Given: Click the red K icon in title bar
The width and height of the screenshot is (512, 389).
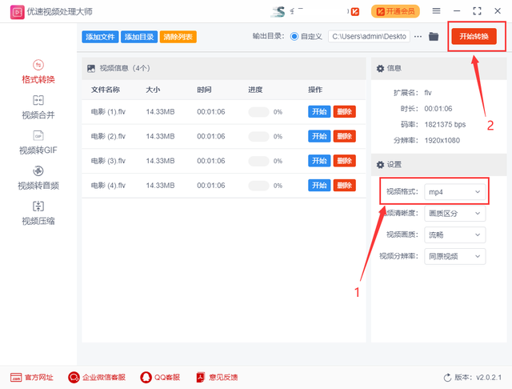Looking at the screenshot, I should [355, 12].
